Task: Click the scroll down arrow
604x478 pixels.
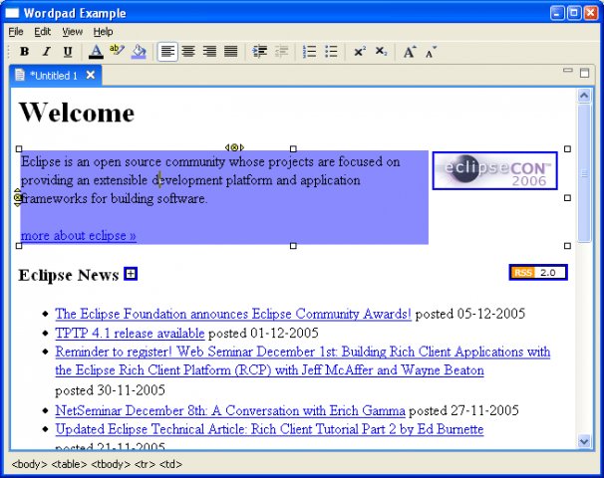Action: click(584, 441)
